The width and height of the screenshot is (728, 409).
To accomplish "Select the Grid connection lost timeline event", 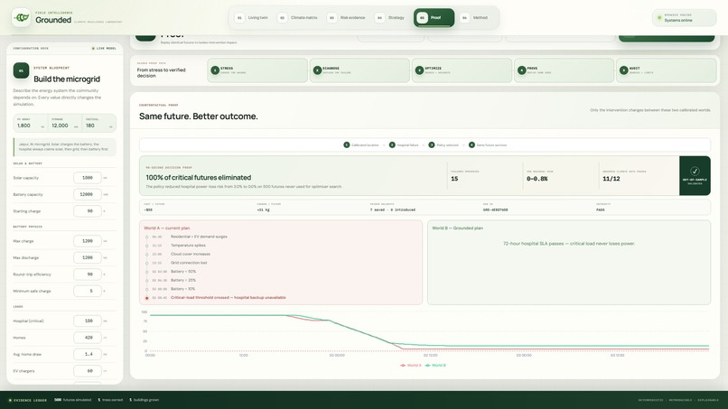I will (x=189, y=263).
